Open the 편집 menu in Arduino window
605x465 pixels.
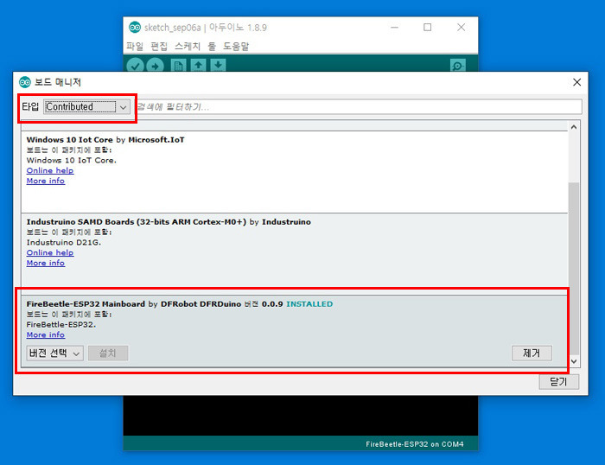(159, 47)
